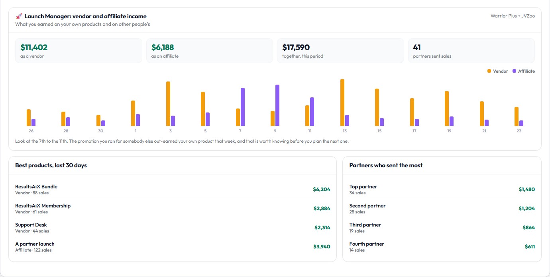Screen dimensions: 550x277
Task: Click the orange vendor bar above 19
Action: pos(447,108)
